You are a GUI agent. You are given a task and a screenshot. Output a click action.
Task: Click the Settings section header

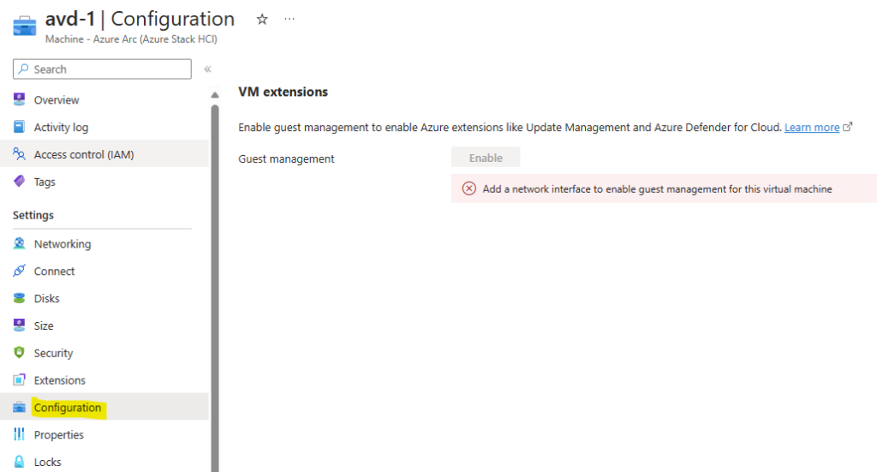(33, 215)
